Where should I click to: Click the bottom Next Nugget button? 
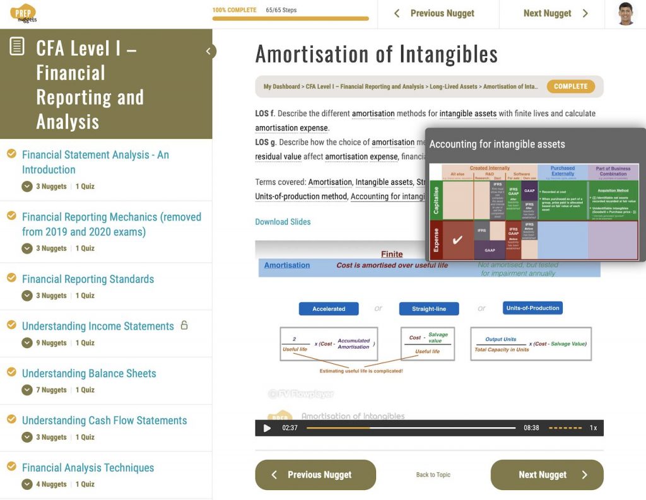[x=546, y=475]
